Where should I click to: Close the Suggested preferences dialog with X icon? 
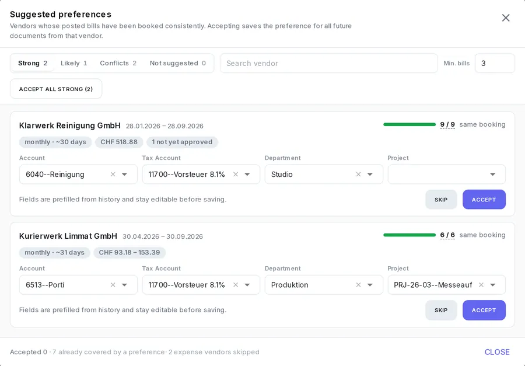tap(506, 18)
